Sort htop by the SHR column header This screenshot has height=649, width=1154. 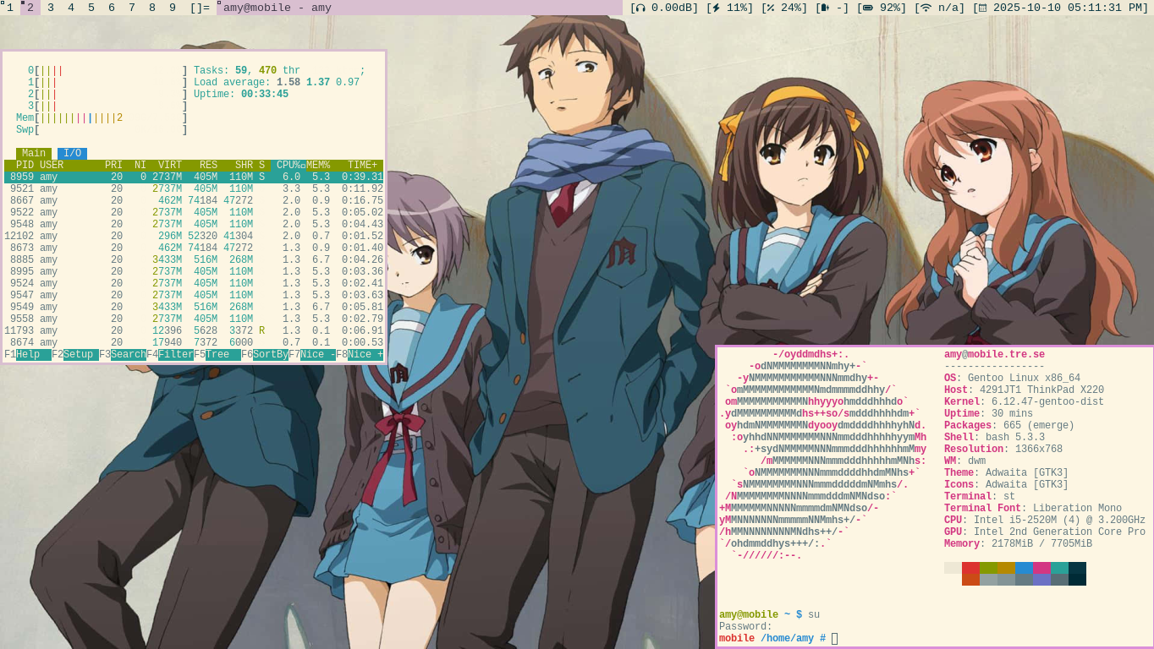[x=244, y=166]
